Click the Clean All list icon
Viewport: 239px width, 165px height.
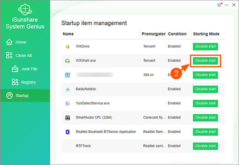click(x=9, y=55)
